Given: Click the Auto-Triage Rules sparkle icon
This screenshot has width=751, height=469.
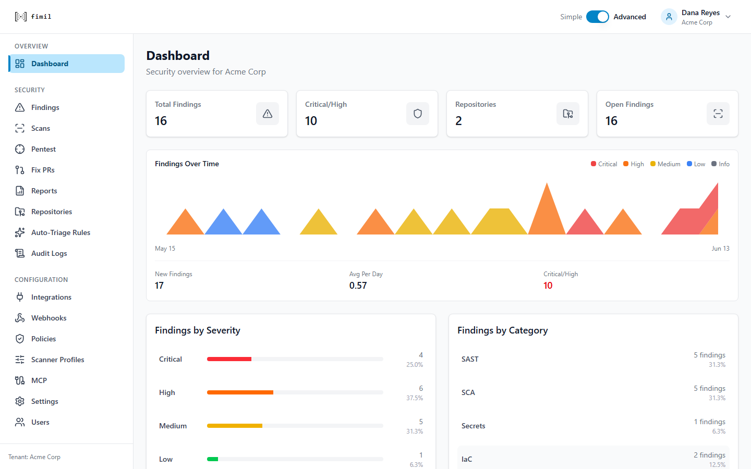Looking at the screenshot, I should coord(20,232).
